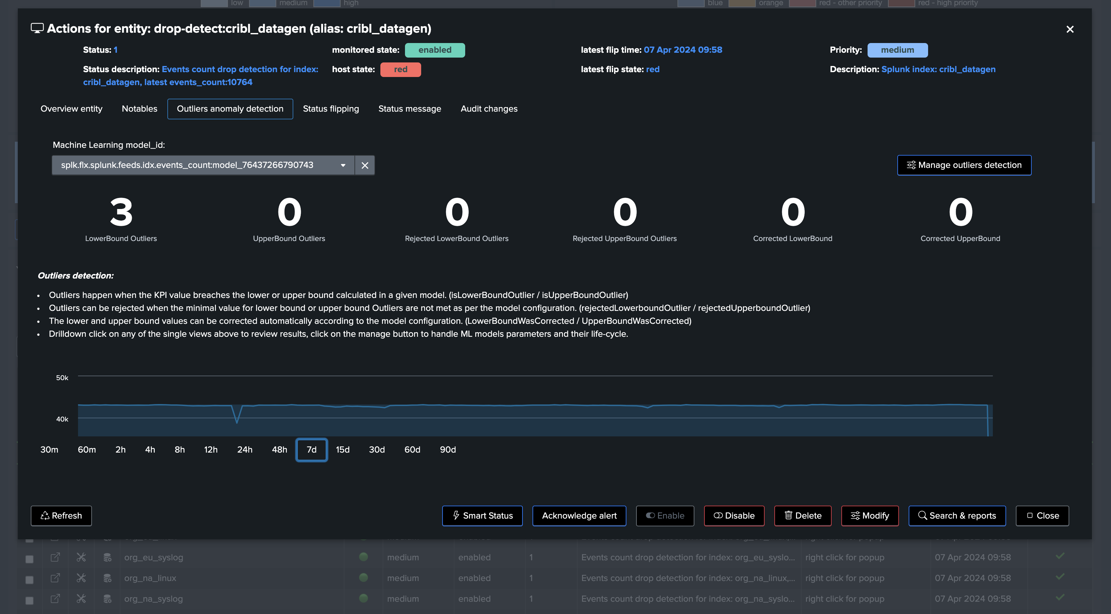1111x614 pixels.
Task: Click Acknowledge alert
Action: 579,516
